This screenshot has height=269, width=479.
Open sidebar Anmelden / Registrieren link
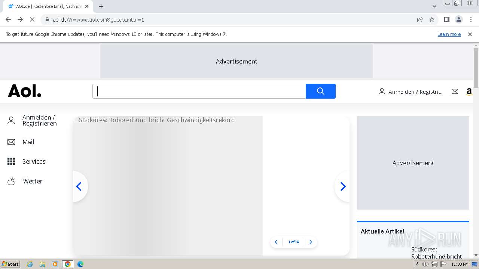click(40, 120)
